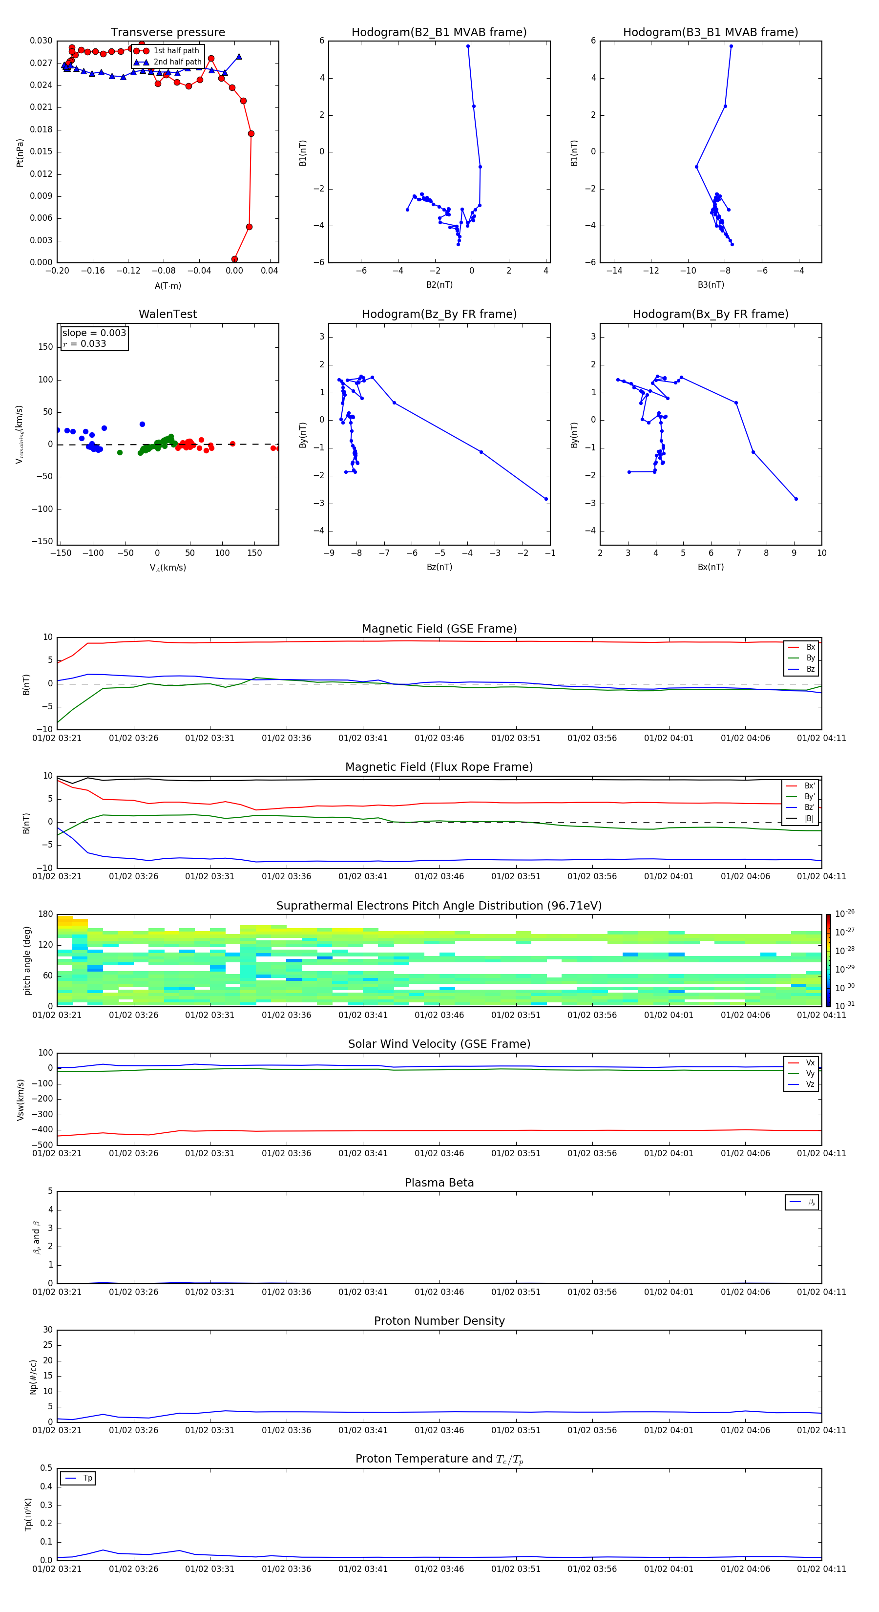This screenshot has height=1612, width=879.
Task: Click the Vy legend entry in Solar Wind panel
Action: pyautogui.click(x=801, y=1074)
